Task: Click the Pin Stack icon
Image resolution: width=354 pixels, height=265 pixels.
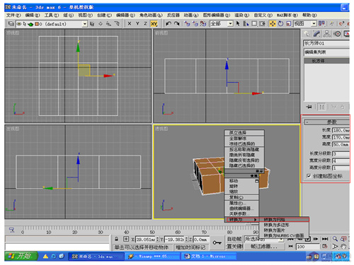Action: point(309,107)
